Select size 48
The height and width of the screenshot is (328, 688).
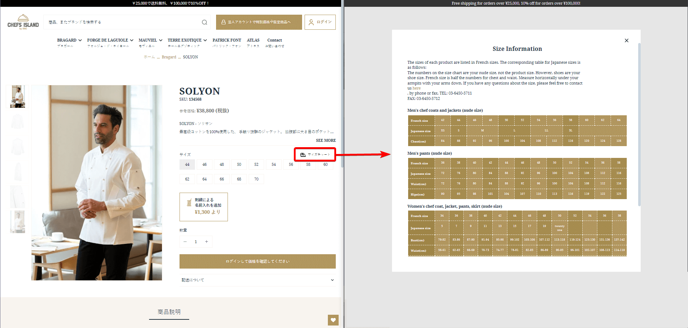[x=222, y=164]
